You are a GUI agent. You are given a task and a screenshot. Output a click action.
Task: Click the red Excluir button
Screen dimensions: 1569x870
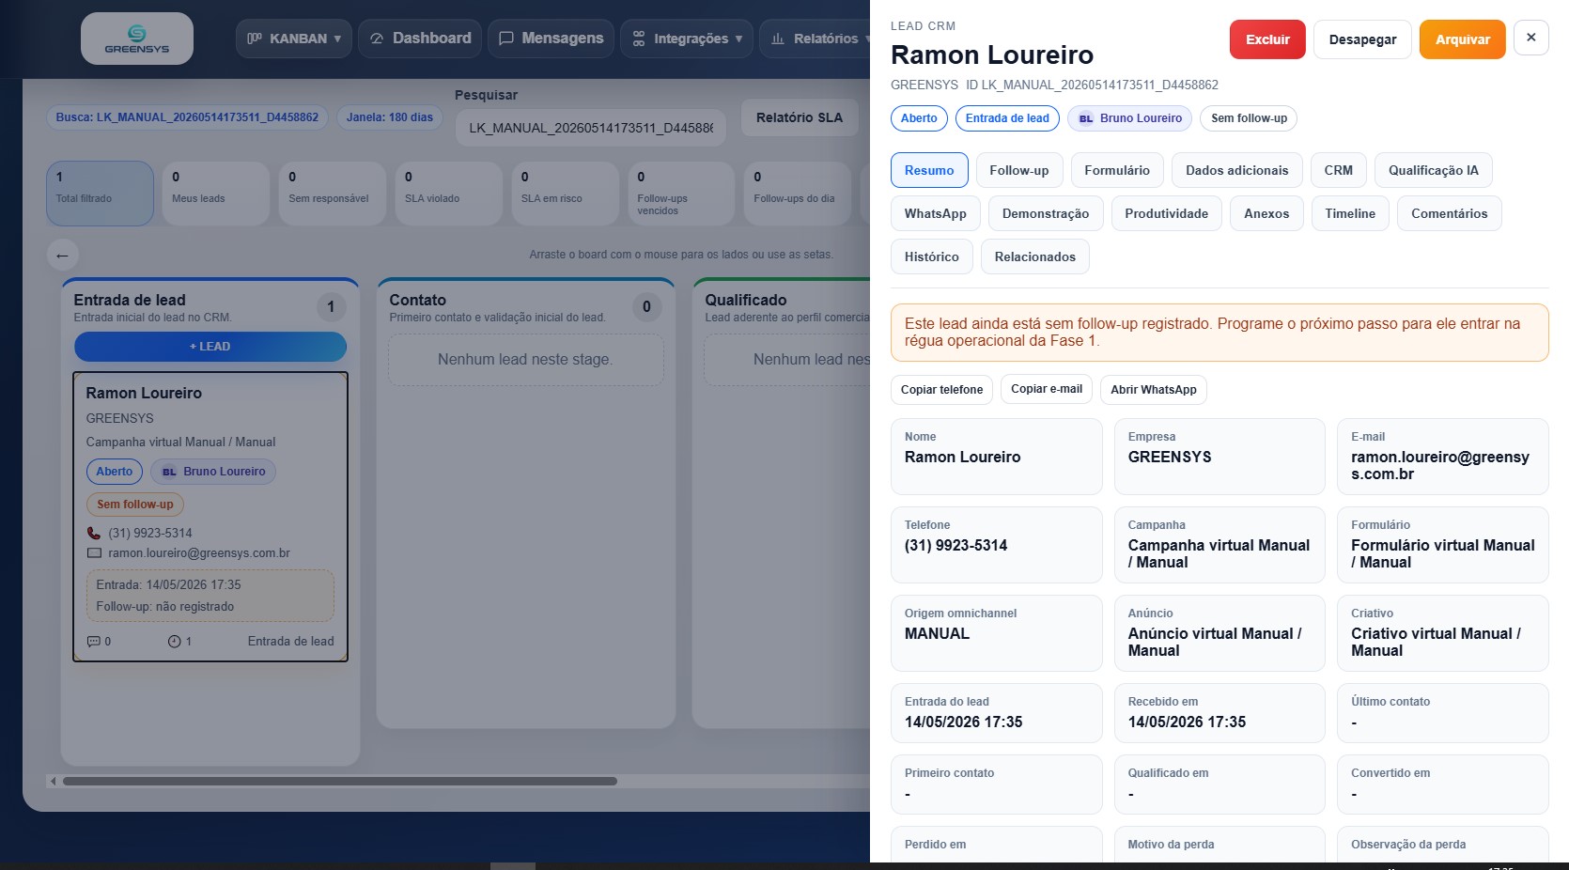pos(1267,39)
